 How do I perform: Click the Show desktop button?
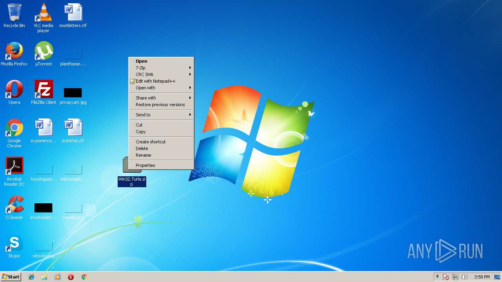[498, 277]
